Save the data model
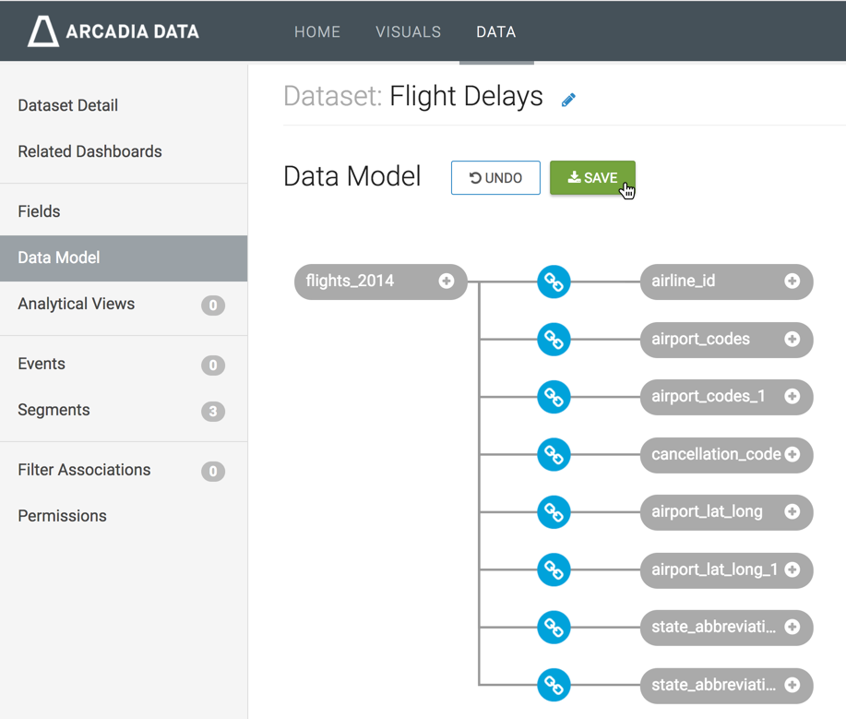This screenshot has width=846, height=719. coord(592,178)
